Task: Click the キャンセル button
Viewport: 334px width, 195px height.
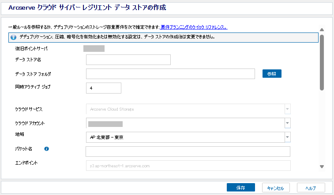Action: coord(276,188)
